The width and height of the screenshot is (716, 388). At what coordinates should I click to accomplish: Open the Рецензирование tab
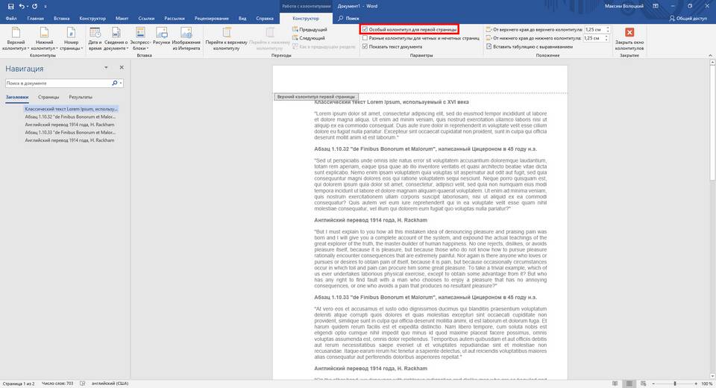pyautogui.click(x=211, y=18)
